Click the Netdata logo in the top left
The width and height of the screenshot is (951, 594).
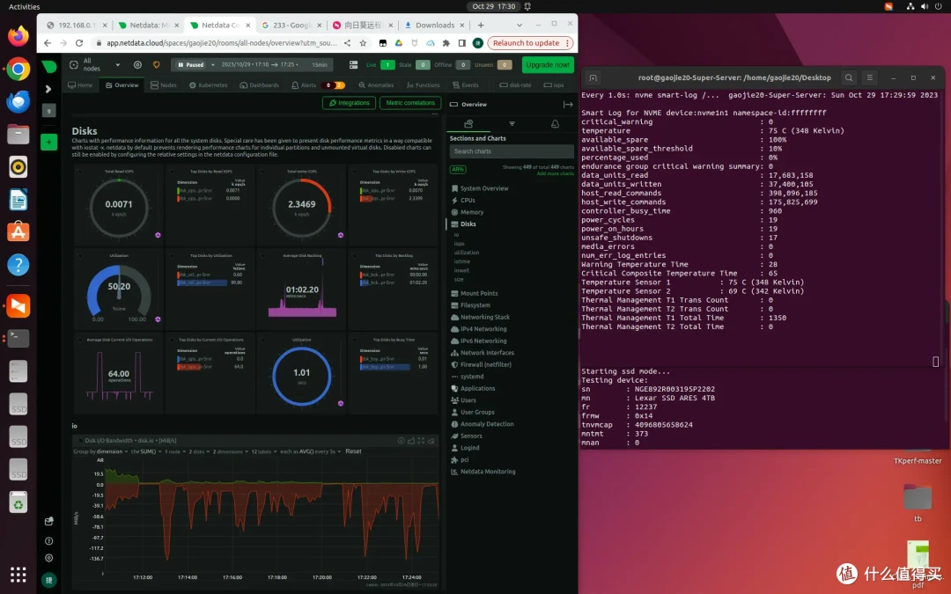click(49, 65)
